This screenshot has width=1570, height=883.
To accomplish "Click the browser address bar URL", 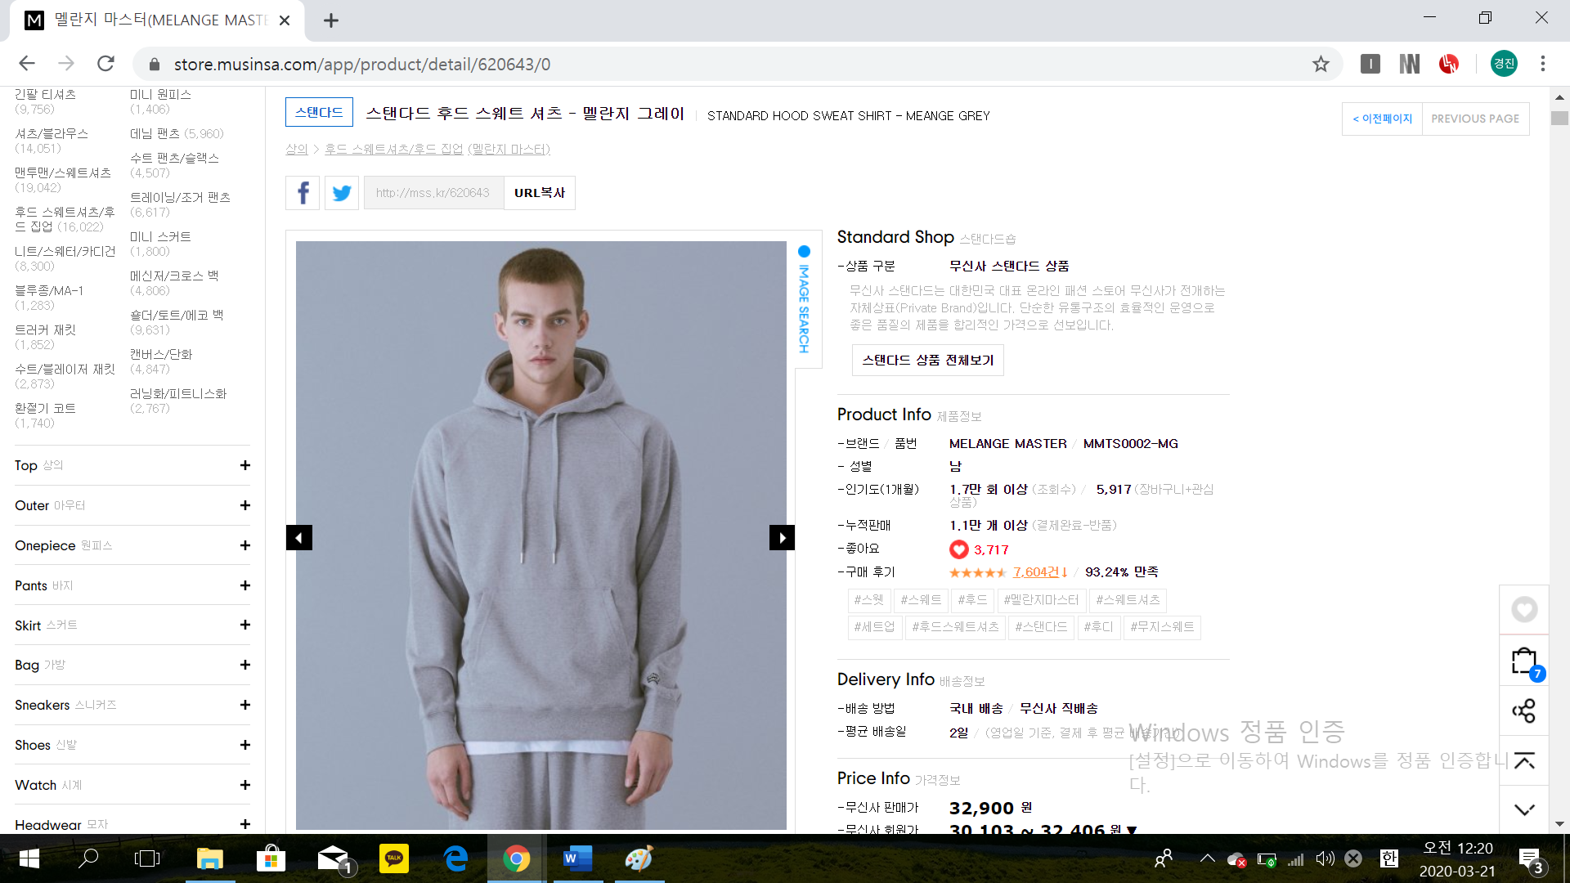I will 361,64.
